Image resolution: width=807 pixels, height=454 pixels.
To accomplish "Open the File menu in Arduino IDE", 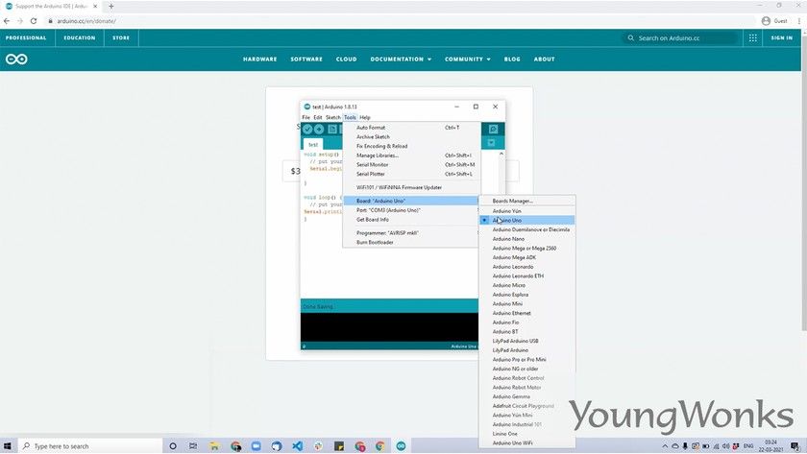I will point(306,118).
